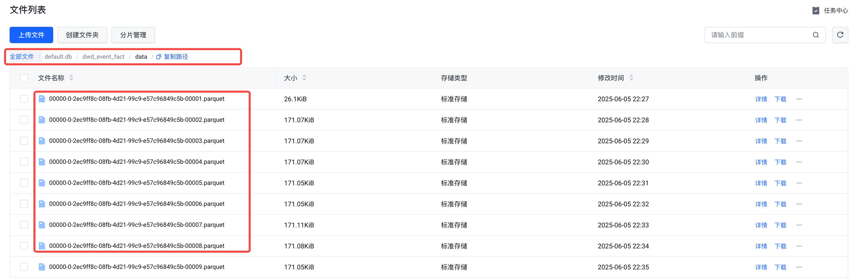Sort the size column
Viewport: 864px width, 278px height.
(304, 78)
